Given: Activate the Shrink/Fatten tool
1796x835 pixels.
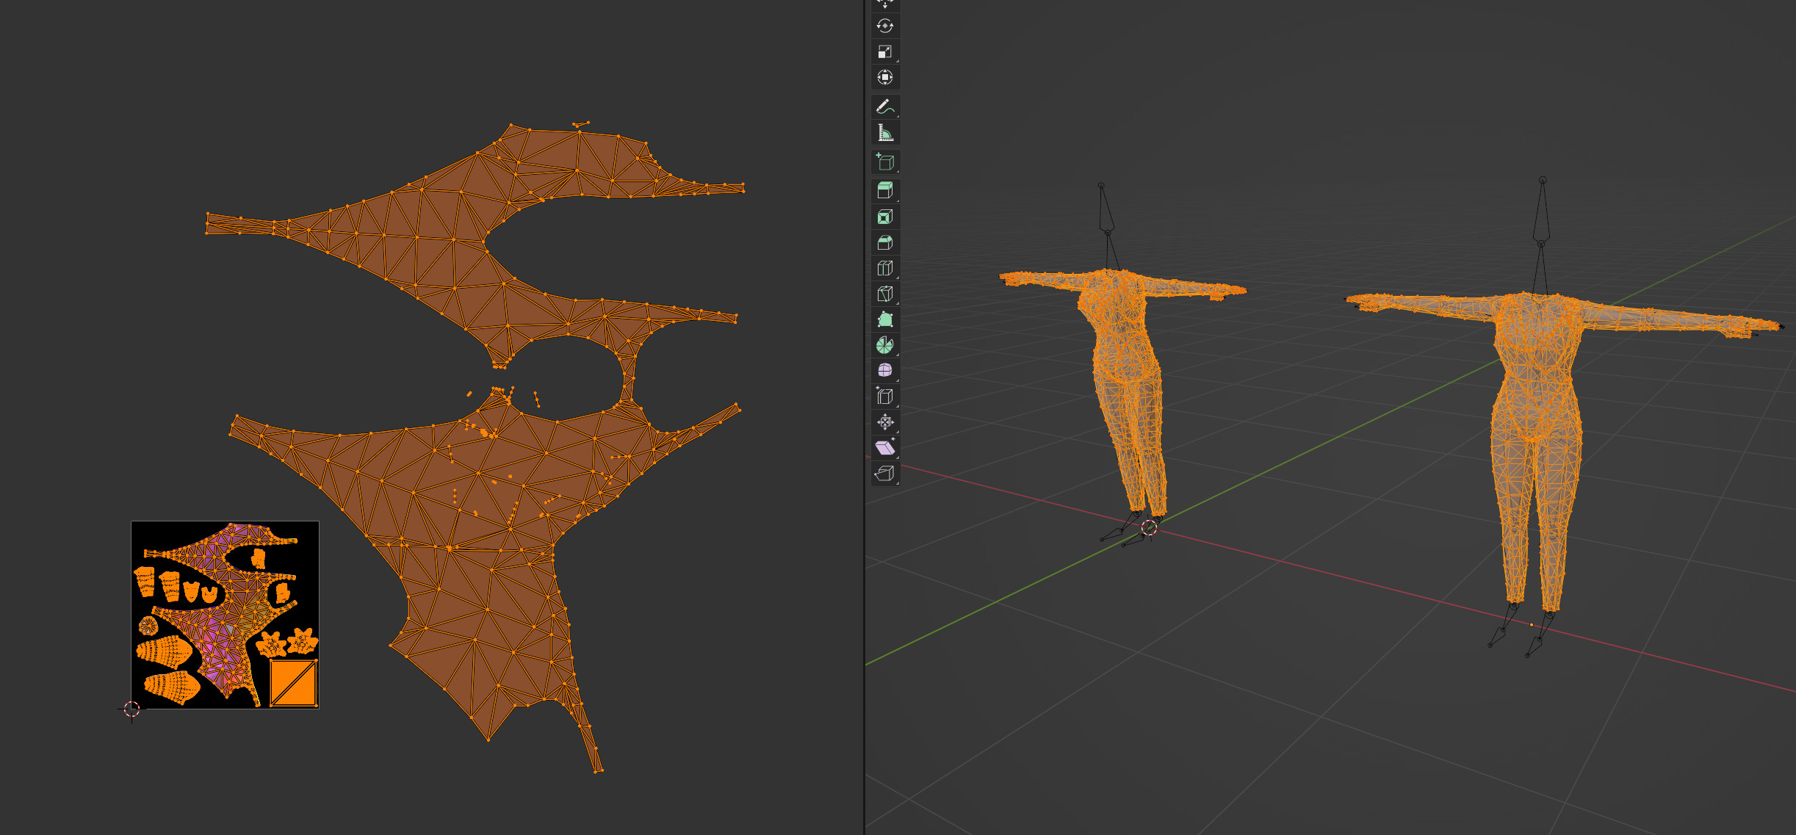Looking at the screenshot, I should [884, 422].
